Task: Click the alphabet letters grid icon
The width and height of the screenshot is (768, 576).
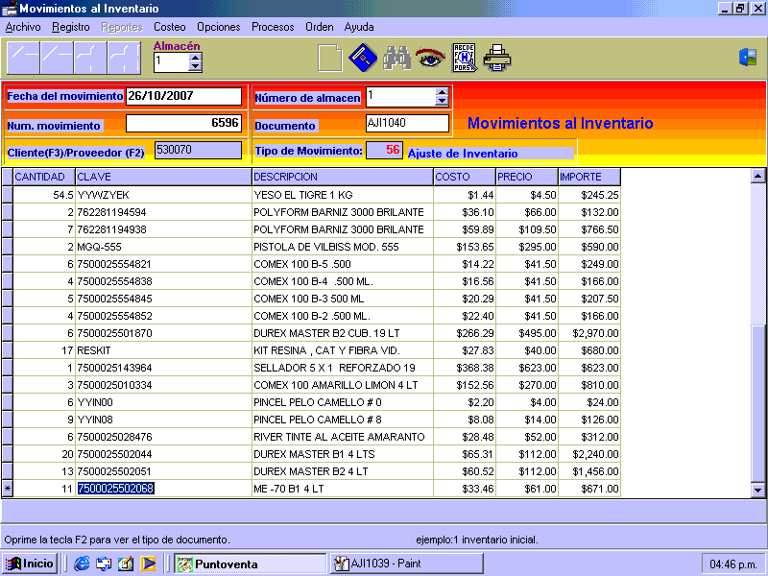Action: [464, 59]
